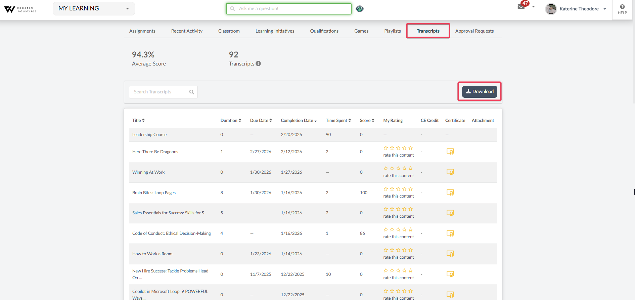635x300 pixels.
Task: Click the HELP question mark icon
Action: [x=622, y=7]
